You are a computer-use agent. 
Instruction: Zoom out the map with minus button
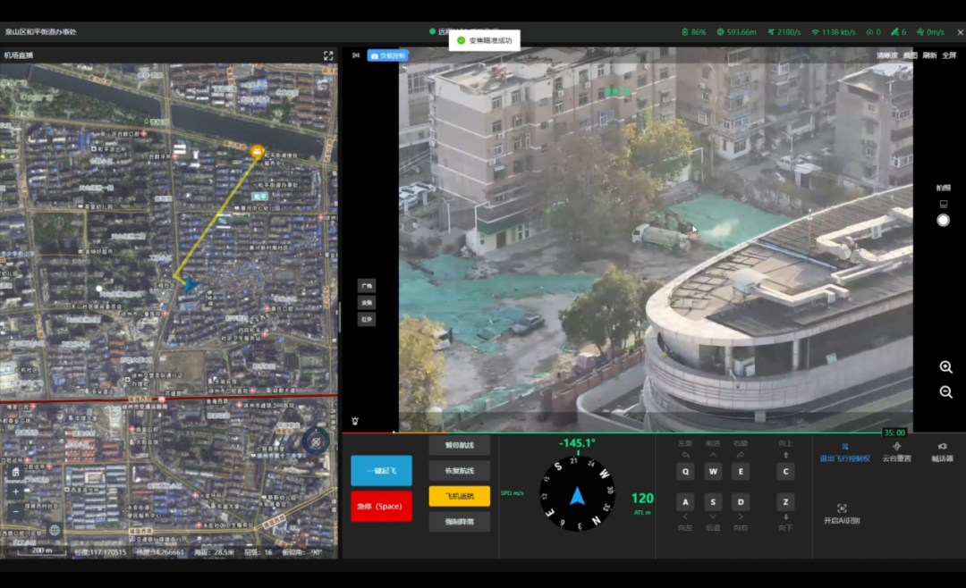click(15, 511)
